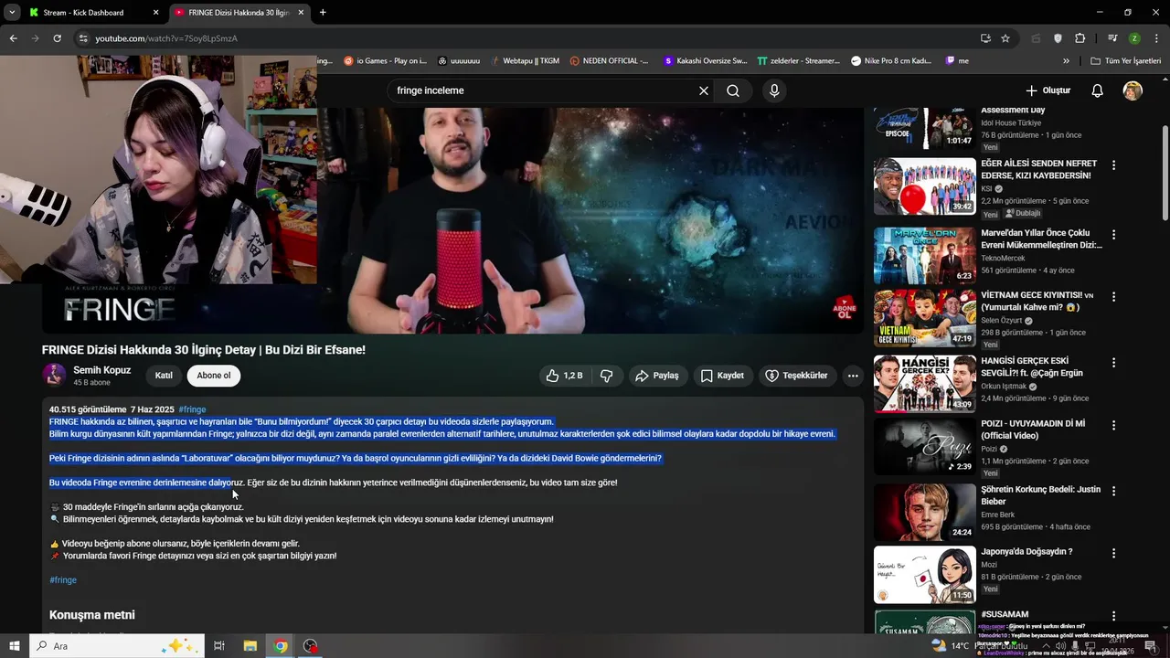Open the OBS icon in taskbar
Screen dimensions: 1170x658
[311, 646]
